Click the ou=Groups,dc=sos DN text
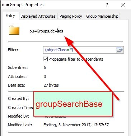Image resolution: width=131 pixels, height=136 pixels. coord(46,31)
